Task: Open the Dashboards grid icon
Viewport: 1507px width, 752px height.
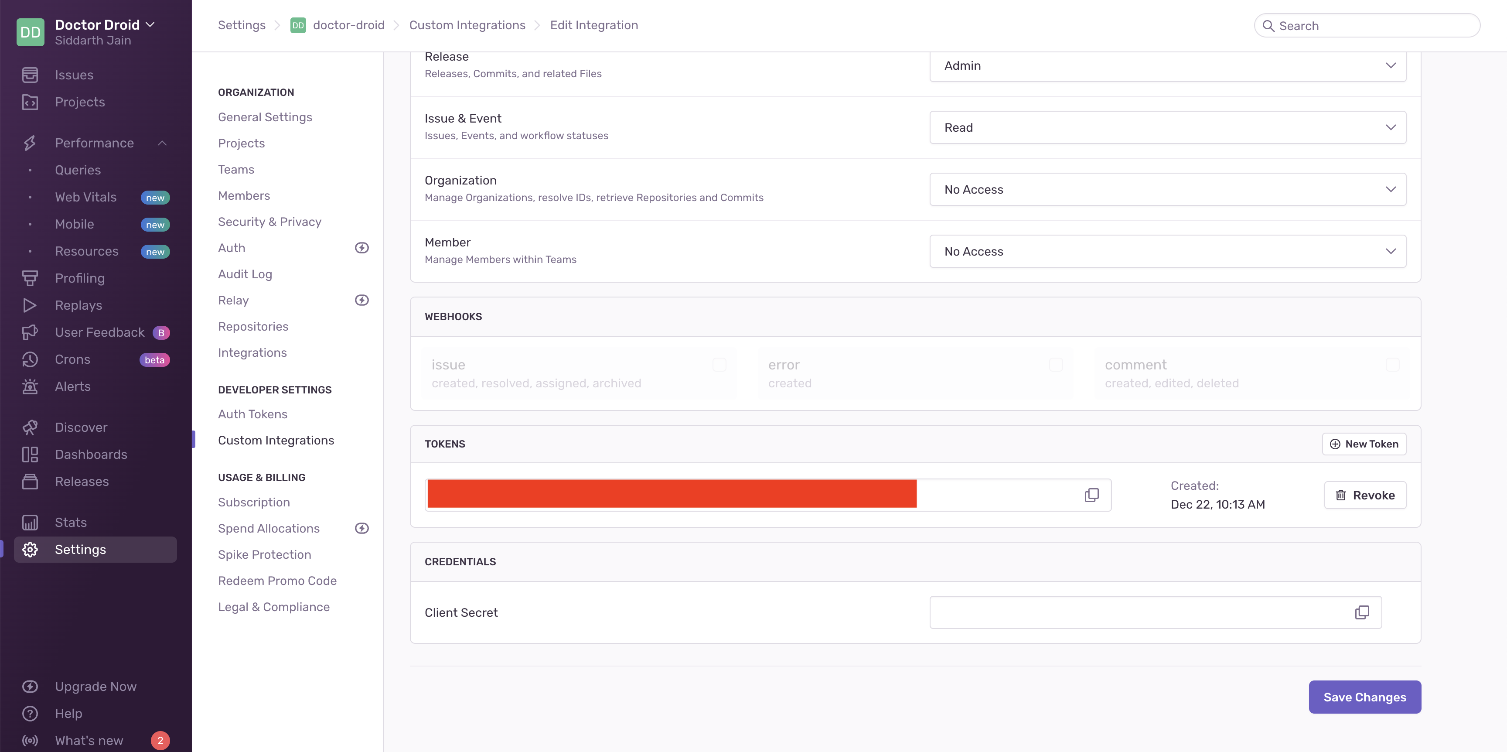Action: coord(30,454)
